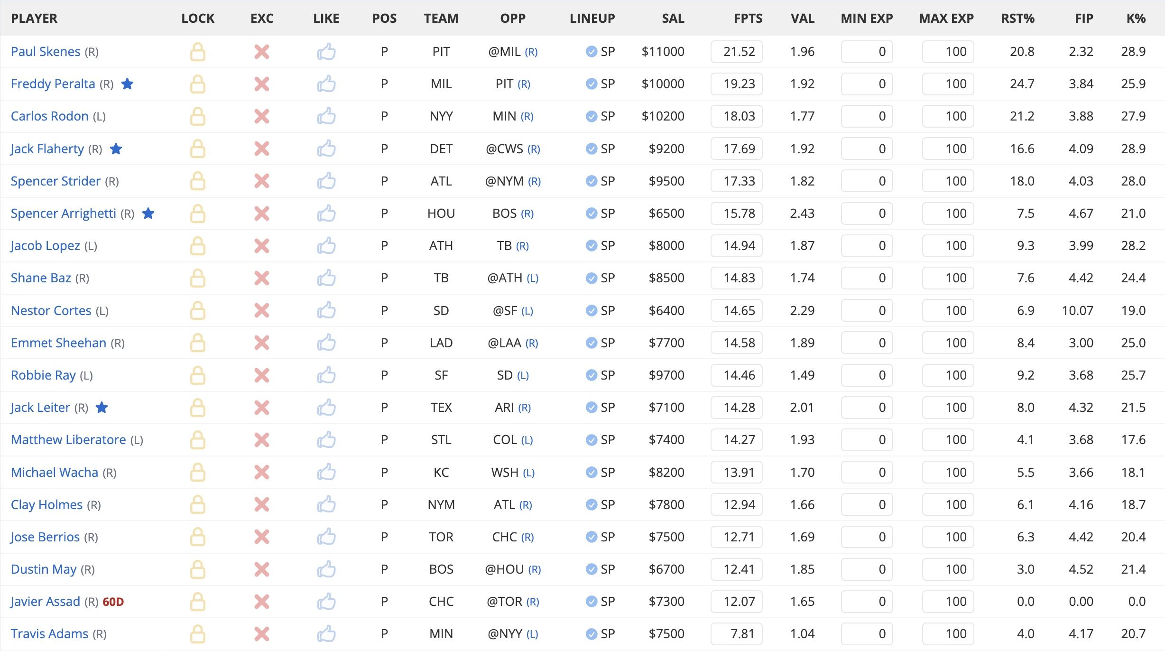Sort by the FIP column header
The height and width of the screenshot is (651, 1165).
[x=1084, y=19]
